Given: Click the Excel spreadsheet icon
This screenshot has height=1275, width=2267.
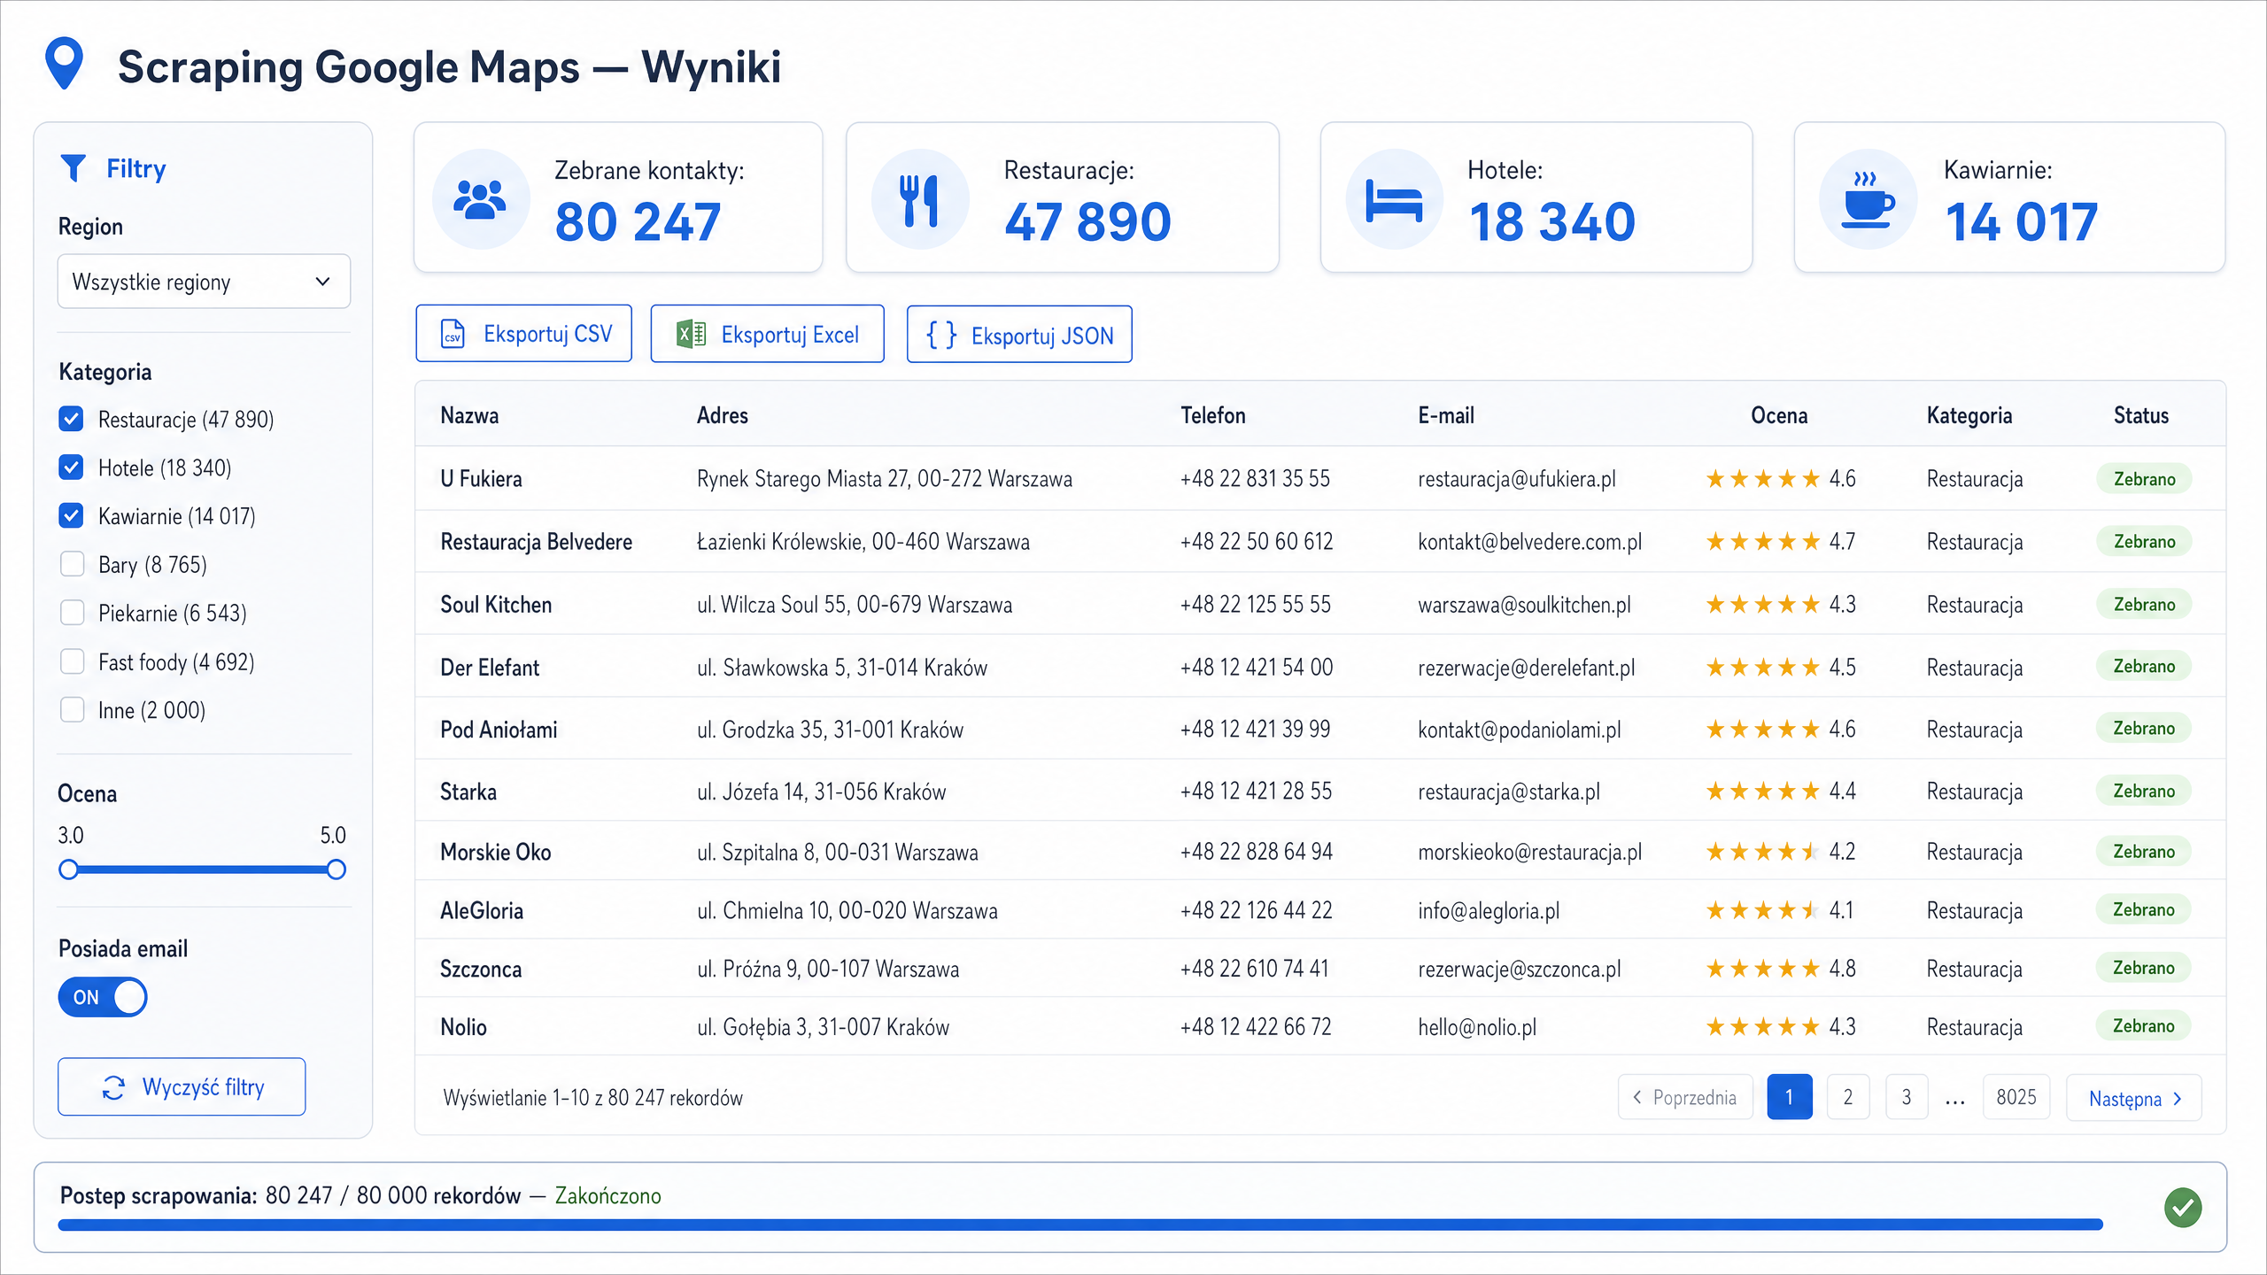Looking at the screenshot, I should (691, 334).
